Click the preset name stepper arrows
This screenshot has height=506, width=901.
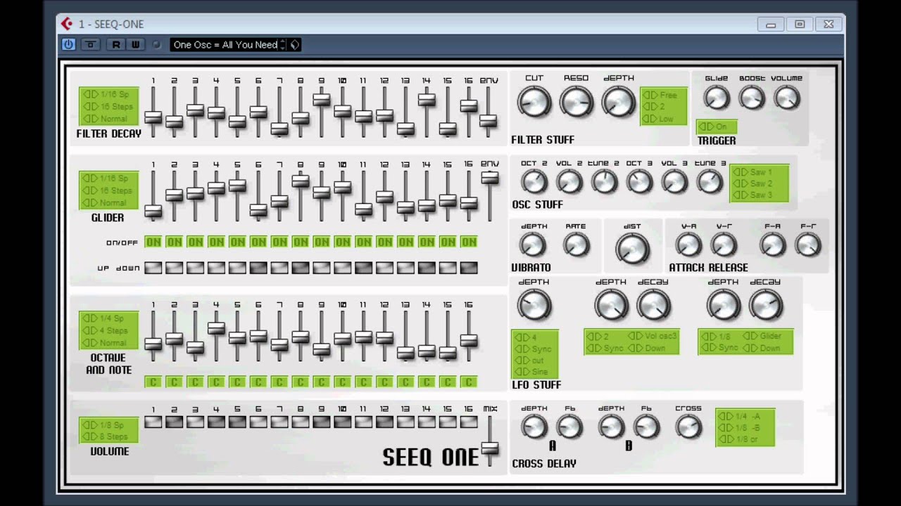pos(283,44)
